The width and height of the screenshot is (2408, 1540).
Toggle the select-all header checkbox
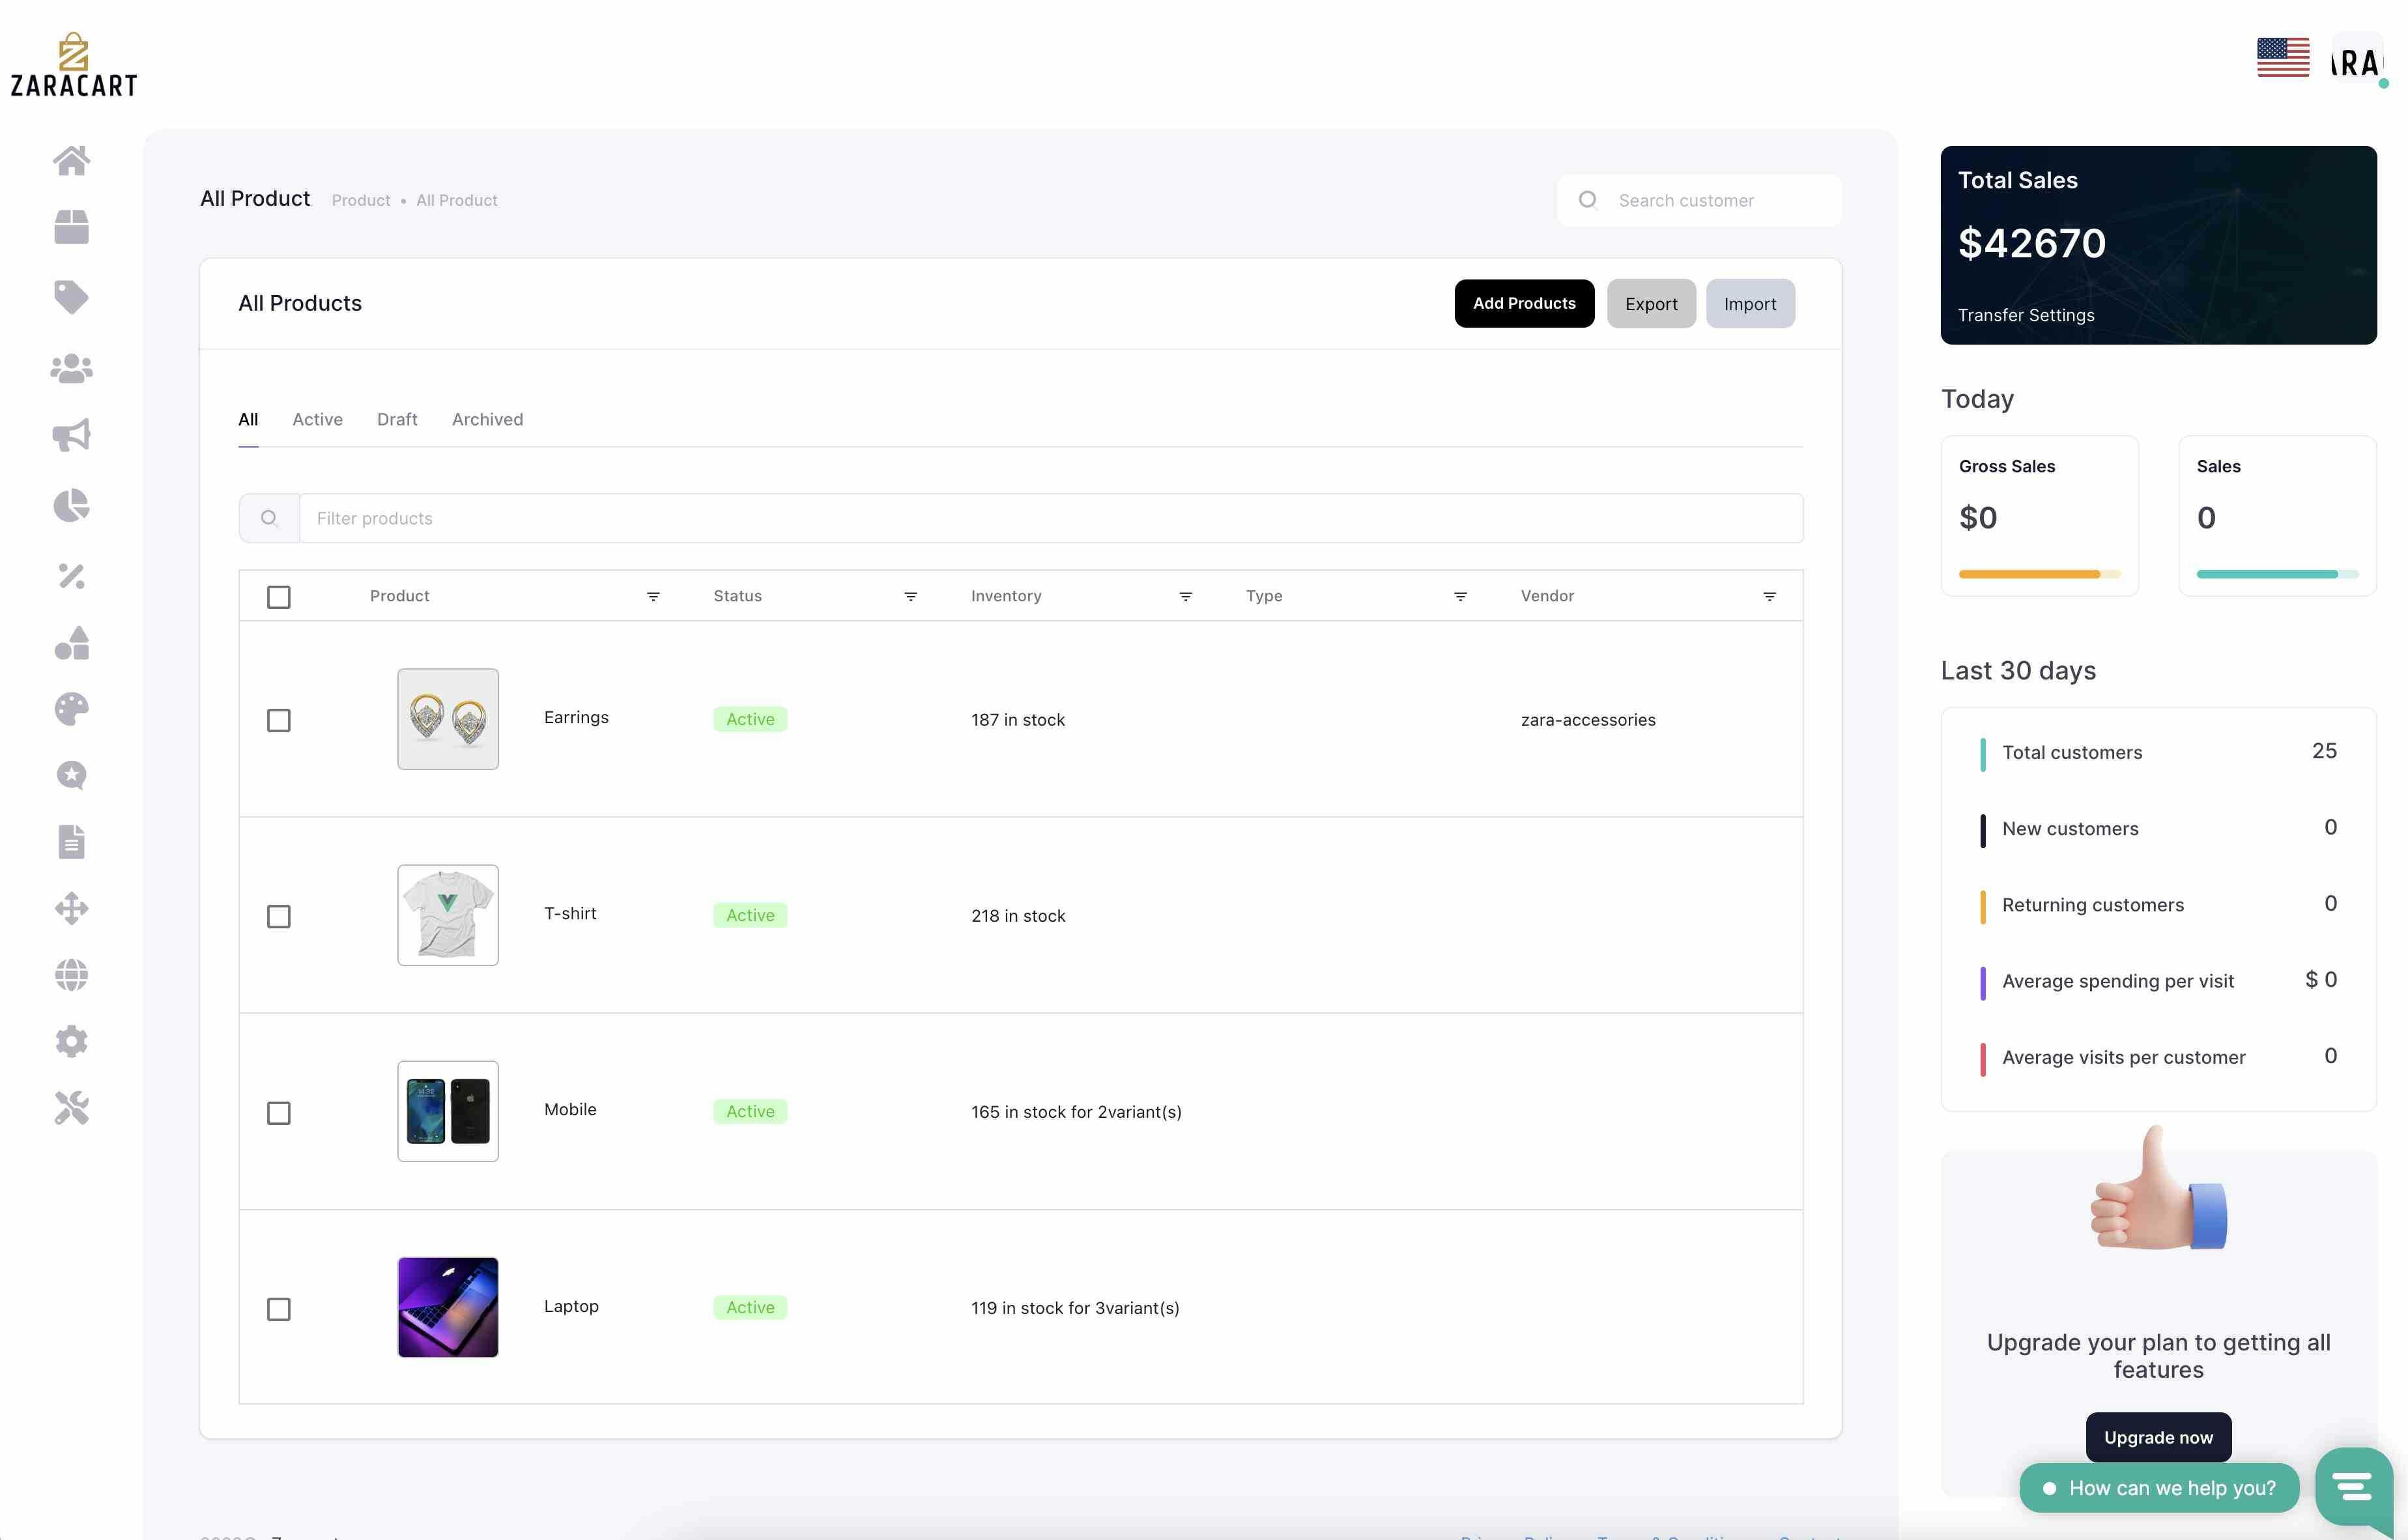tap(279, 597)
